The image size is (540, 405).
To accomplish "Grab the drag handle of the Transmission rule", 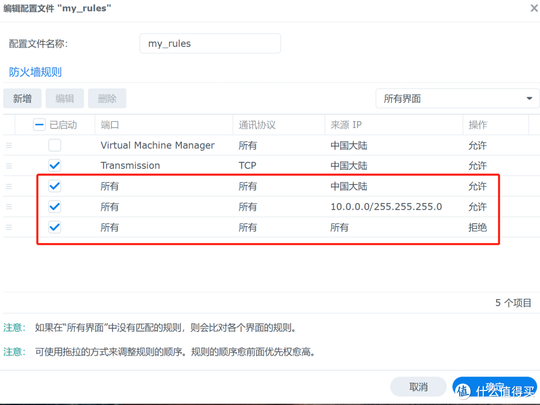I will click(9, 165).
